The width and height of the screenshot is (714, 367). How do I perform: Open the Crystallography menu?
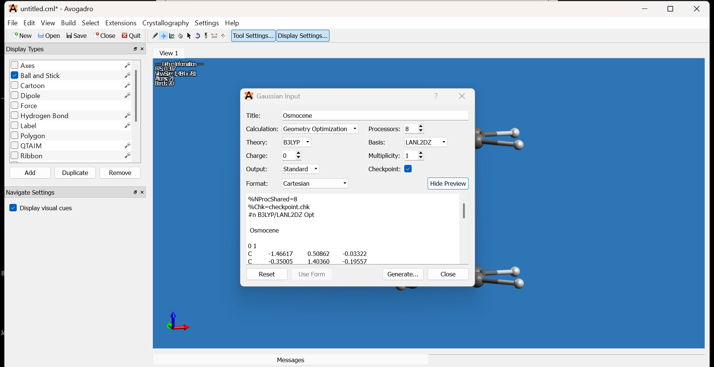[165, 23]
